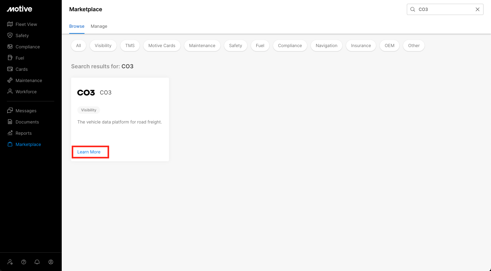Apply the Fuel category filter chip
The image size is (491, 271).
[x=260, y=46]
